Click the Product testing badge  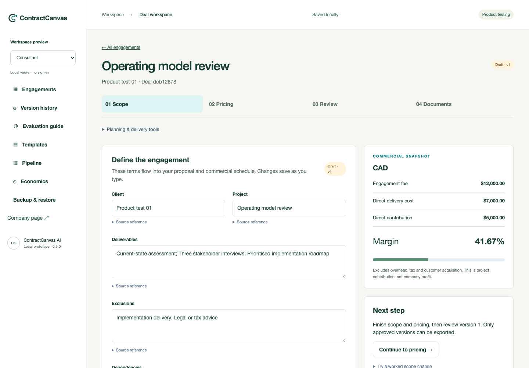(496, 14)
